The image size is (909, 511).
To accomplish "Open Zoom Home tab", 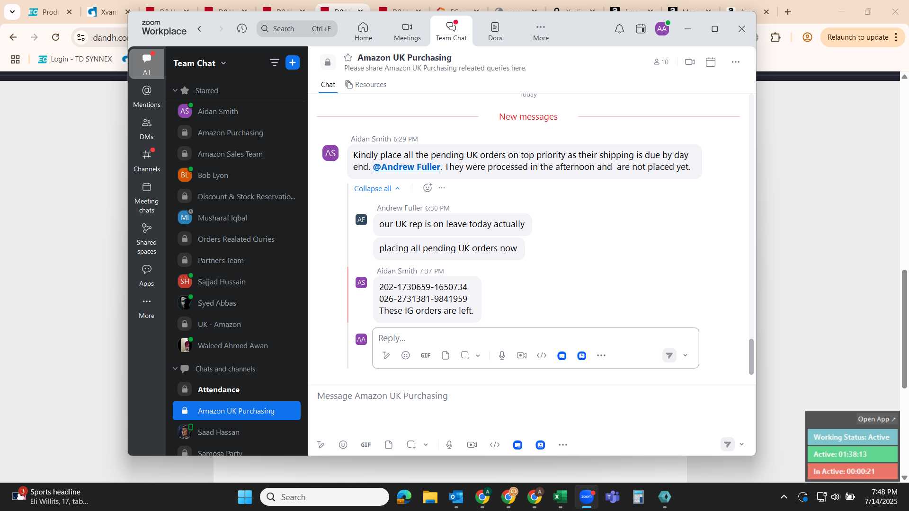I will point(363,31).
